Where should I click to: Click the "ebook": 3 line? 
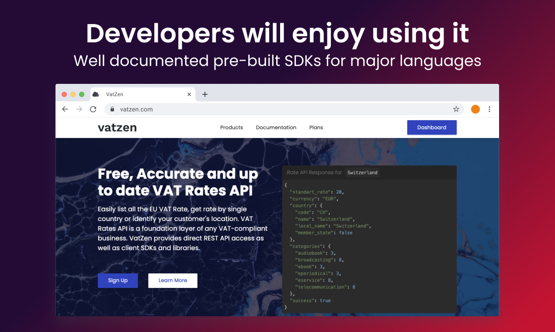coord(311,266)
